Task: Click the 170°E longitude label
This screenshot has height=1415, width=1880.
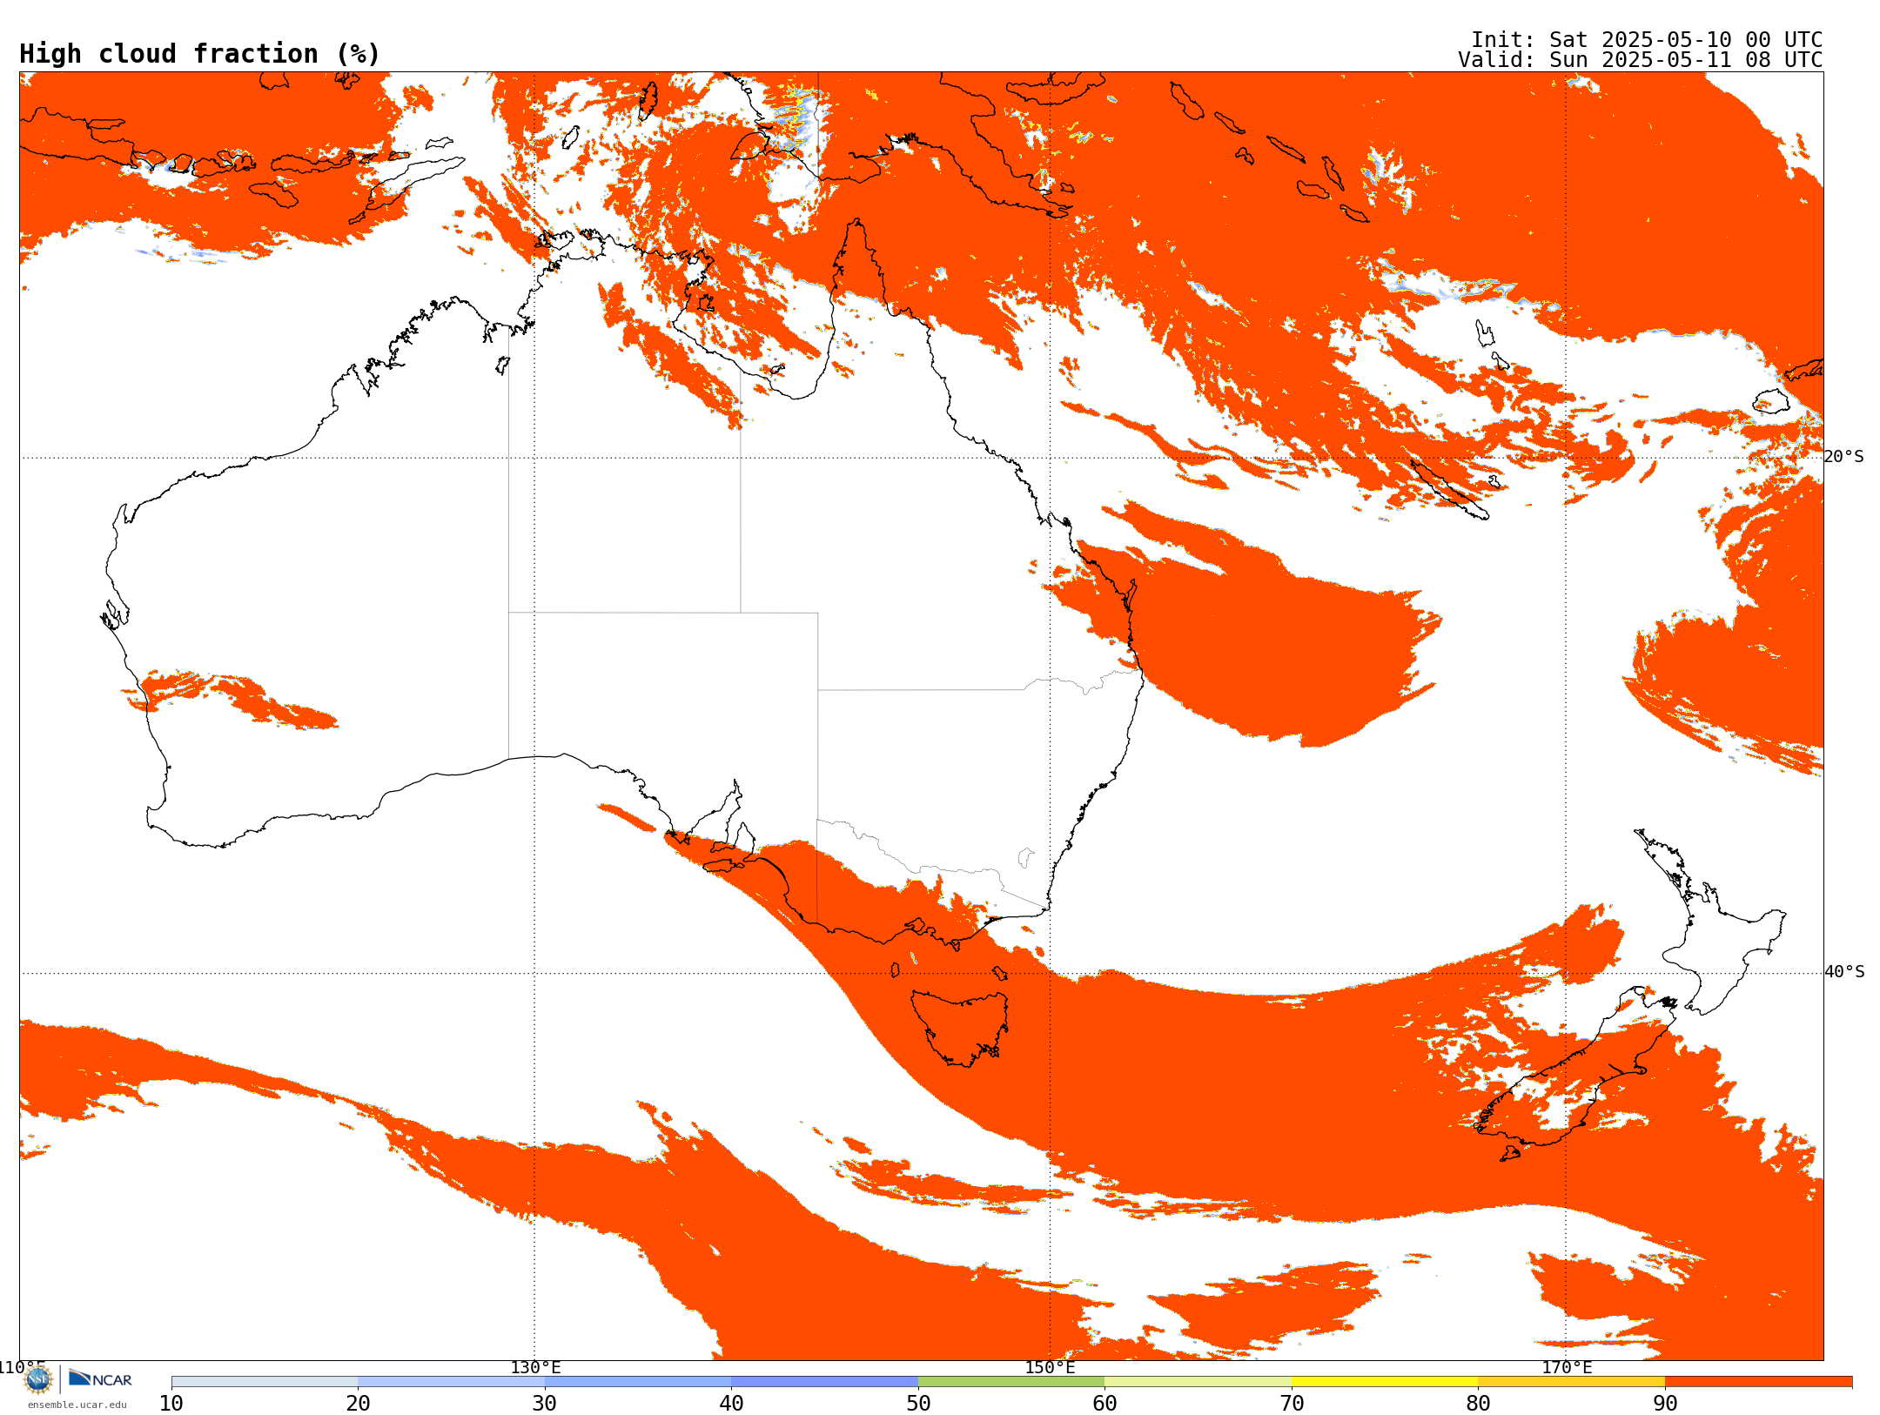Action: 1567,1368
